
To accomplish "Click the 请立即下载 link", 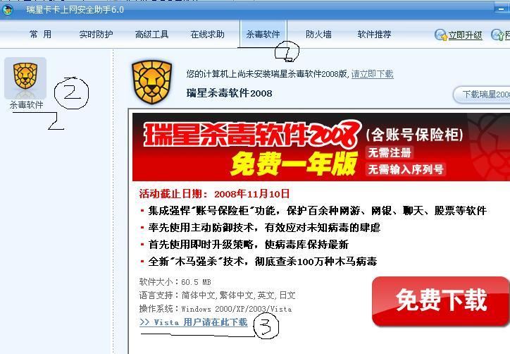I will point(373,74).
